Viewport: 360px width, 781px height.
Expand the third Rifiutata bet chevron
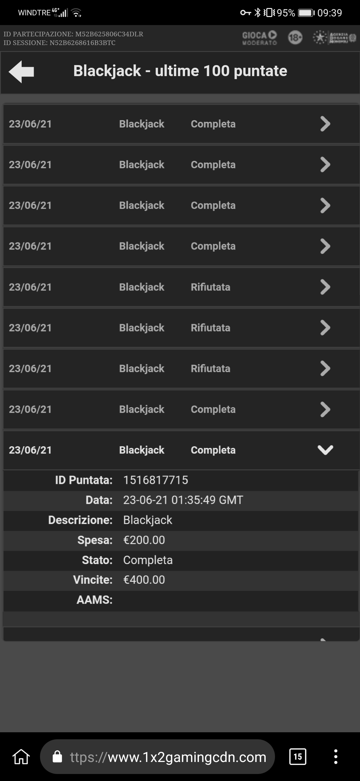click(325, 368)
